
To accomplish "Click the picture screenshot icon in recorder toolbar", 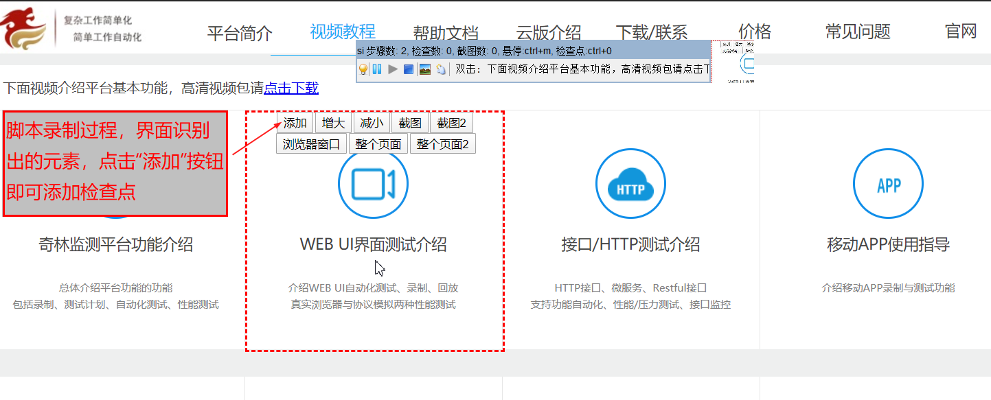I will point(424,69).
